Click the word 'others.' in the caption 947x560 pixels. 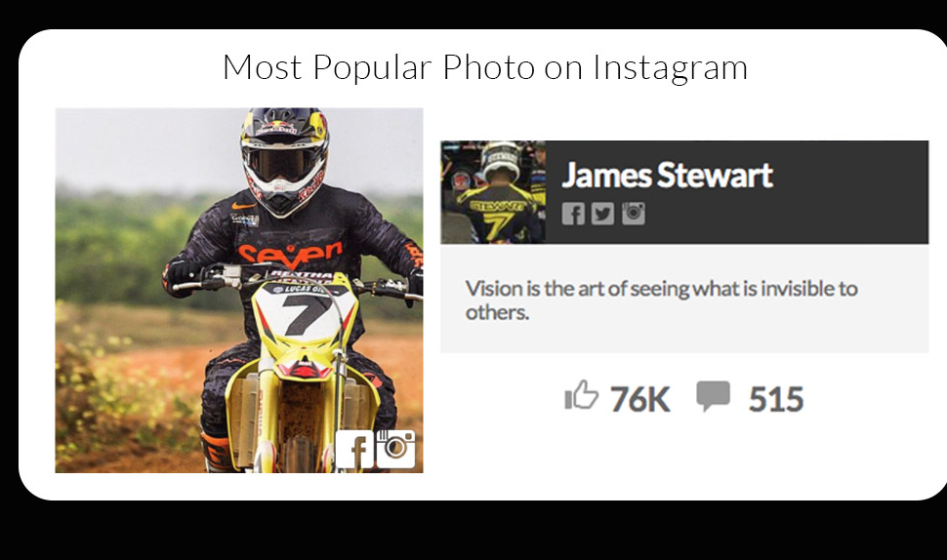(x=497, y=312)
